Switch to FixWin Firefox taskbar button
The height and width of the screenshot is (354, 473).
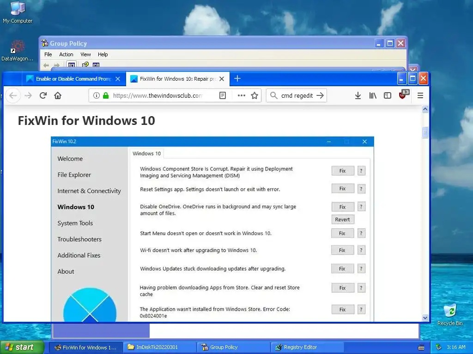pos(85,348)
